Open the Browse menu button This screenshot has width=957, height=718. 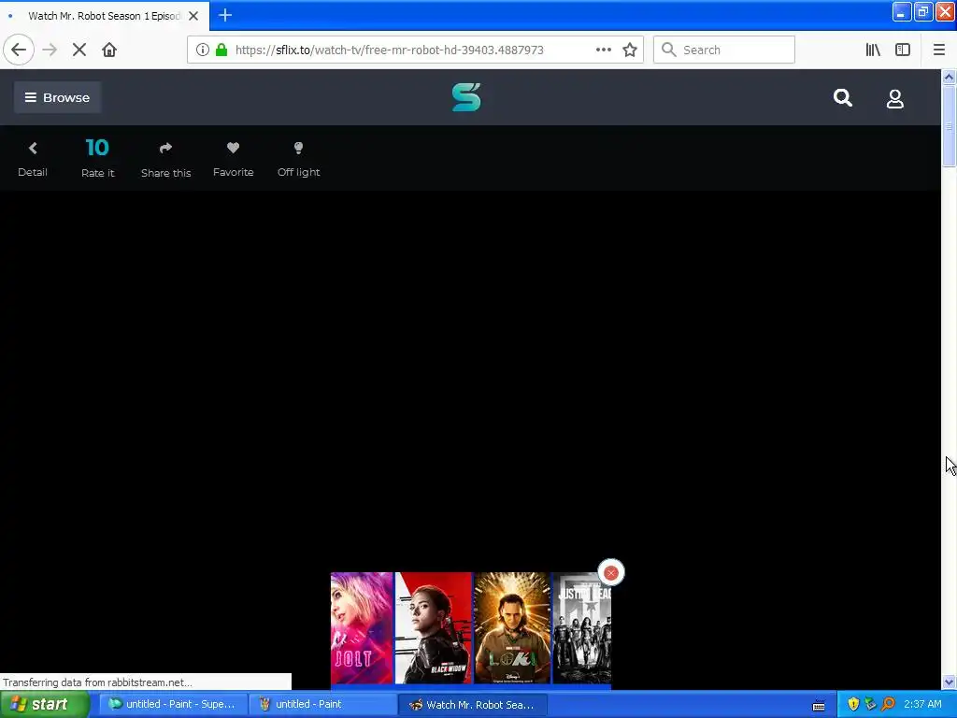pyautogui.click(x=57, y=97)
